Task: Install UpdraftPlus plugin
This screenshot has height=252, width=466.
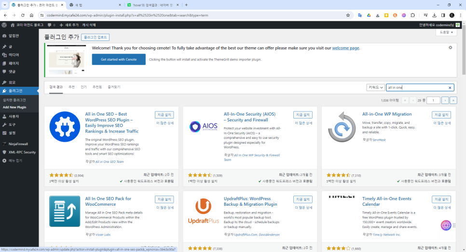Action: pos(303,199)
